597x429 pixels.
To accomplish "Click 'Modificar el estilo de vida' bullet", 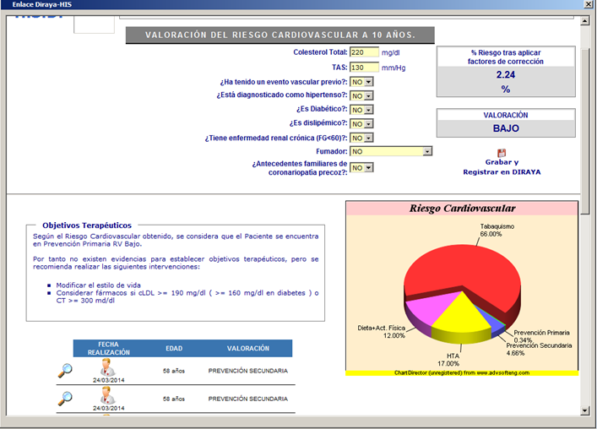I will (98, 285).
